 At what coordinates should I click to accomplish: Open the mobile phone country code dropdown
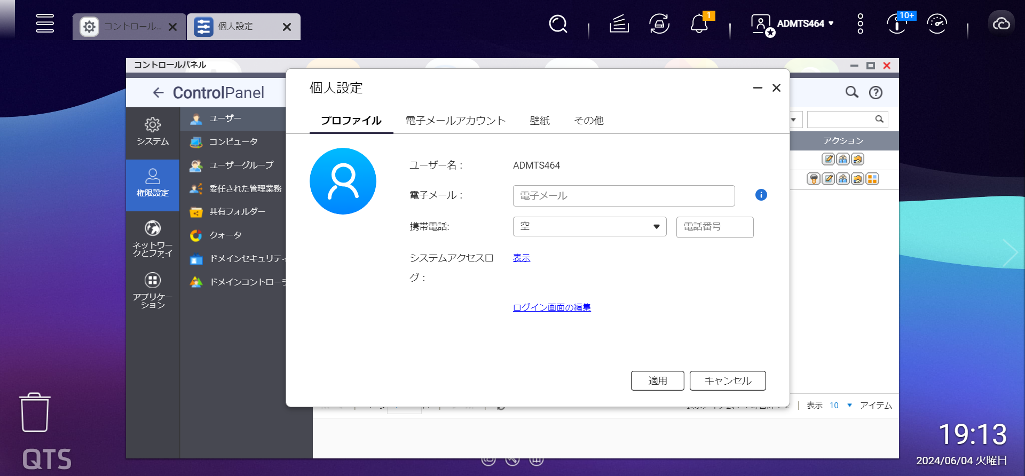point(590,227)
